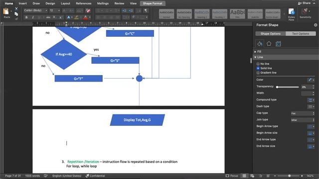
Task: Toggle Bold formatting
Action: 26,17
